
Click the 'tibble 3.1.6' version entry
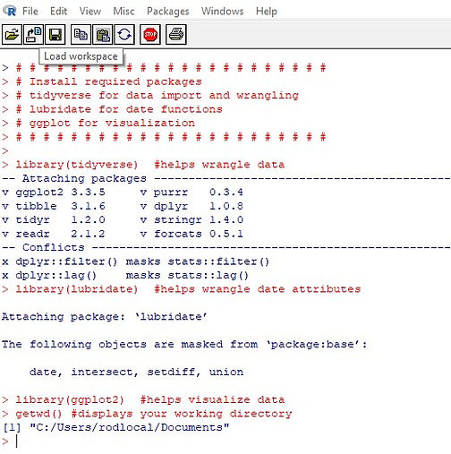[x=60, y=206]
